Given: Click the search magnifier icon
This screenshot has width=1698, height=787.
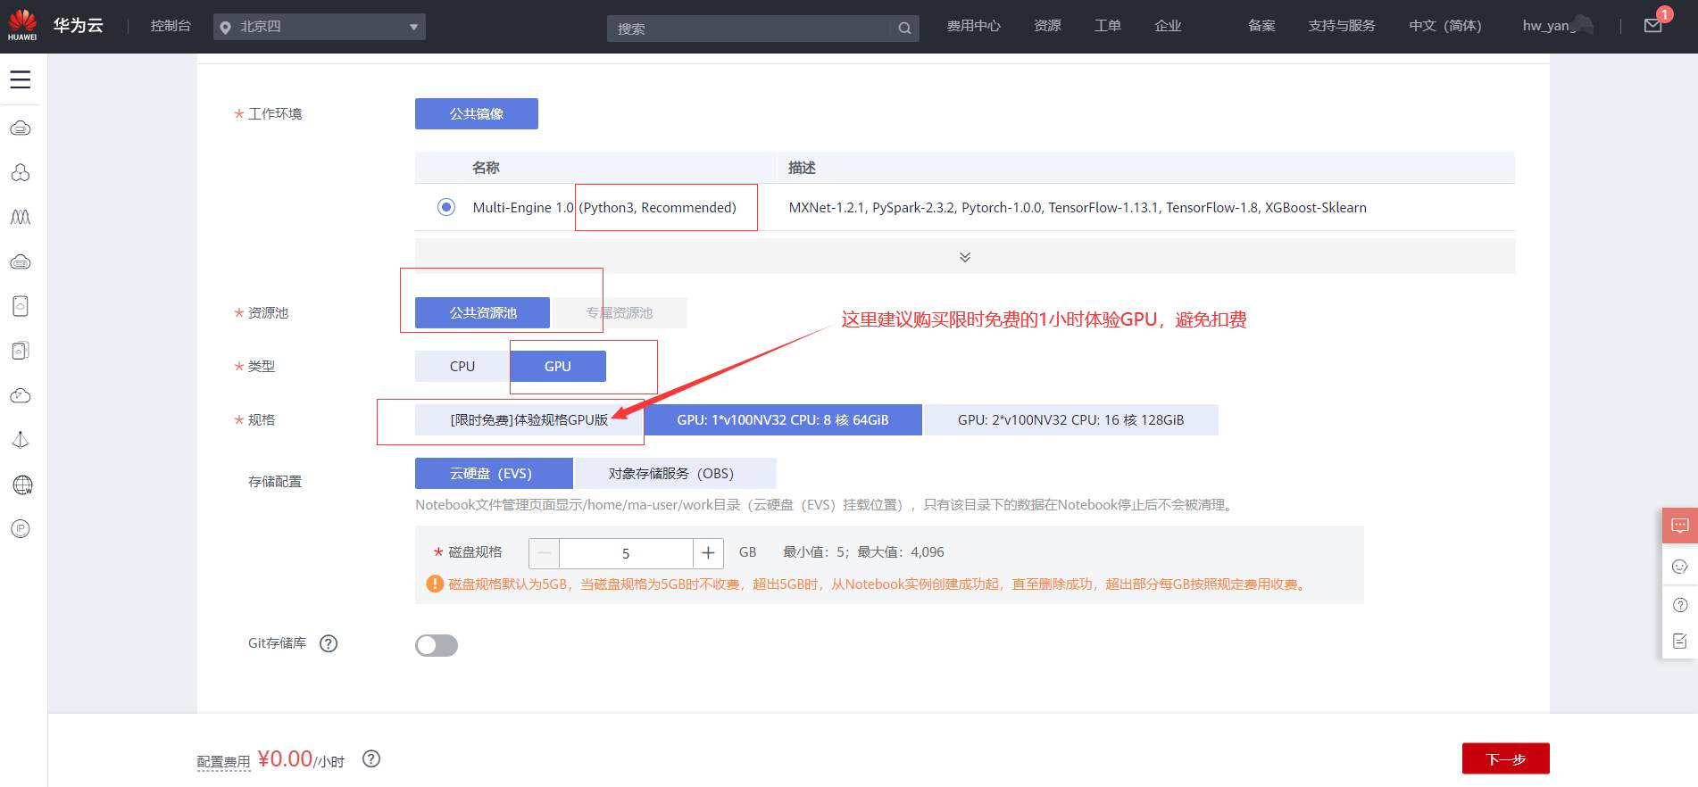Looking at the screenshot, I should [904, 29].
